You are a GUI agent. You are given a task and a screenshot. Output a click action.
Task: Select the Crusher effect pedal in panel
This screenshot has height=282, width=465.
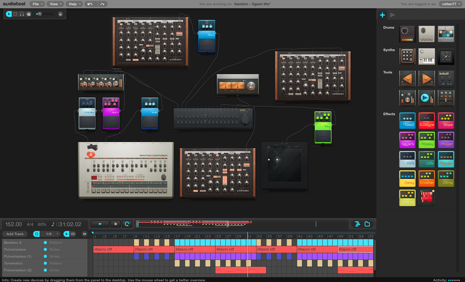(x=427, y=179)
